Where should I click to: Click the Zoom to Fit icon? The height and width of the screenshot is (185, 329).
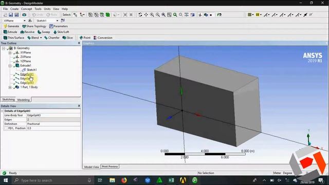pyautogui.click(x=175, y=15)
